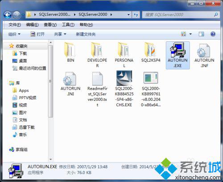Select 库 libraries header
Image resolution: width=223 pixels, height=182 pixels.
[x=14, y=83]
